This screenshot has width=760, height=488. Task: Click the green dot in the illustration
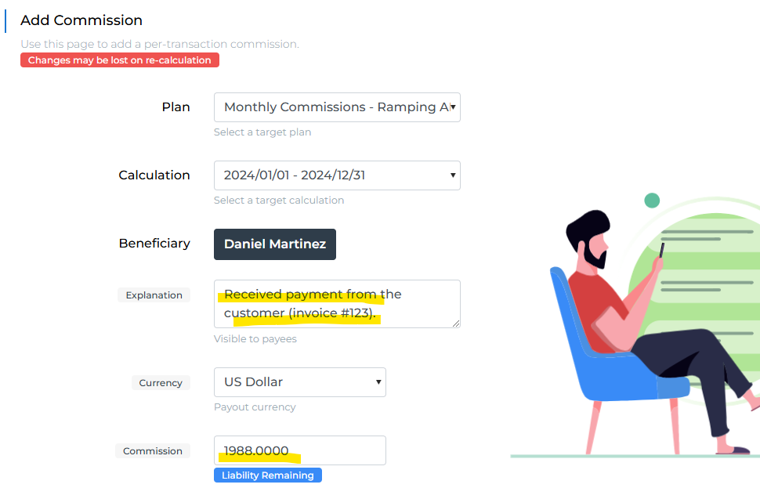[652, 201]
